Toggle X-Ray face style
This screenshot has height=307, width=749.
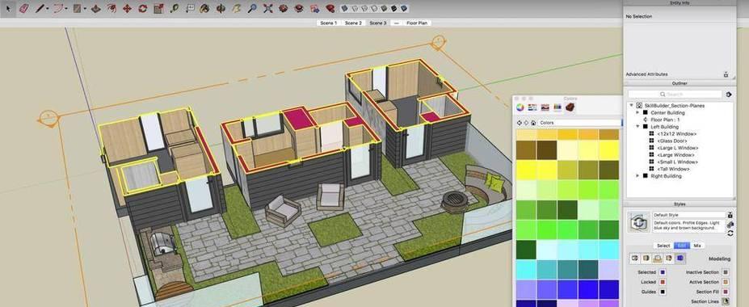344,8
